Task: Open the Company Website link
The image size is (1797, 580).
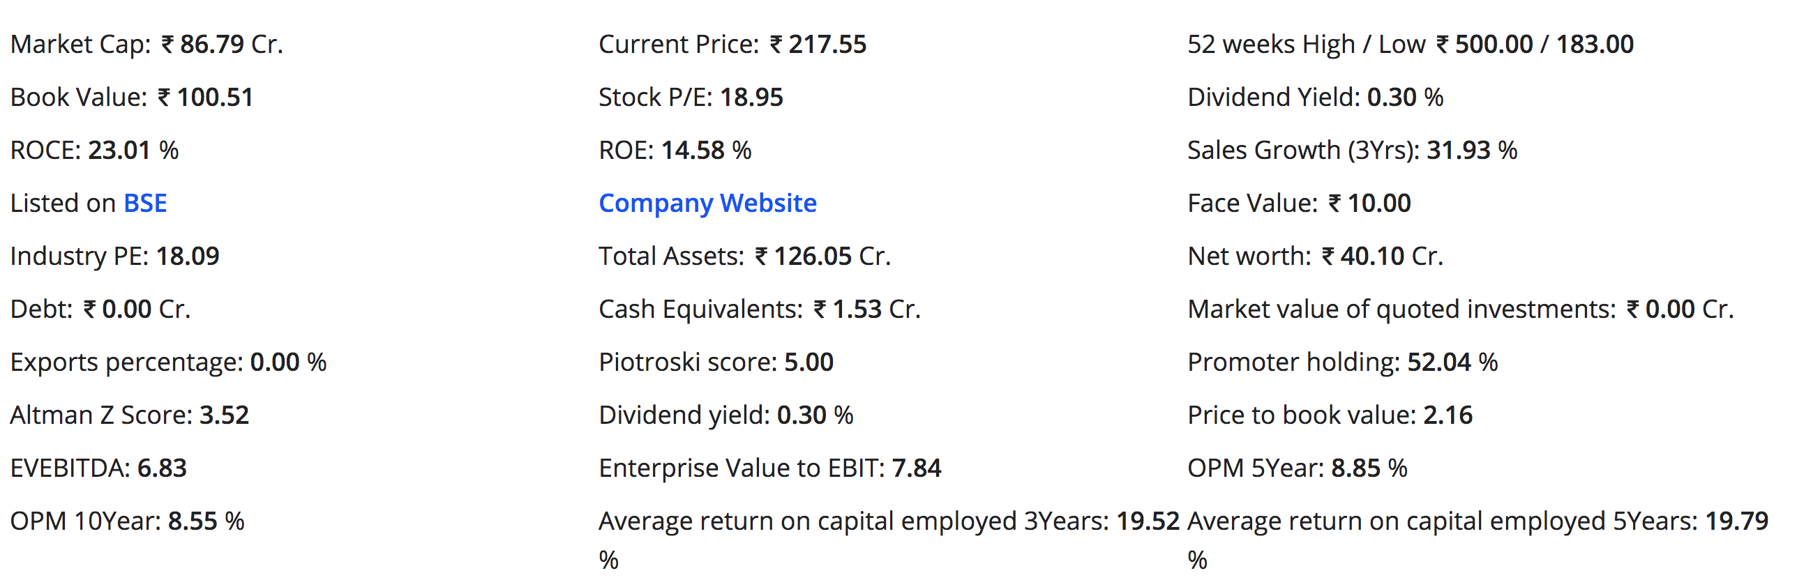Action: pyautogui.click(x=707, y=203)
